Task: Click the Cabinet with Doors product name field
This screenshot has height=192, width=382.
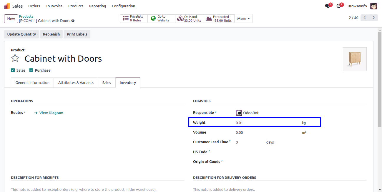Action: (63, 58)
